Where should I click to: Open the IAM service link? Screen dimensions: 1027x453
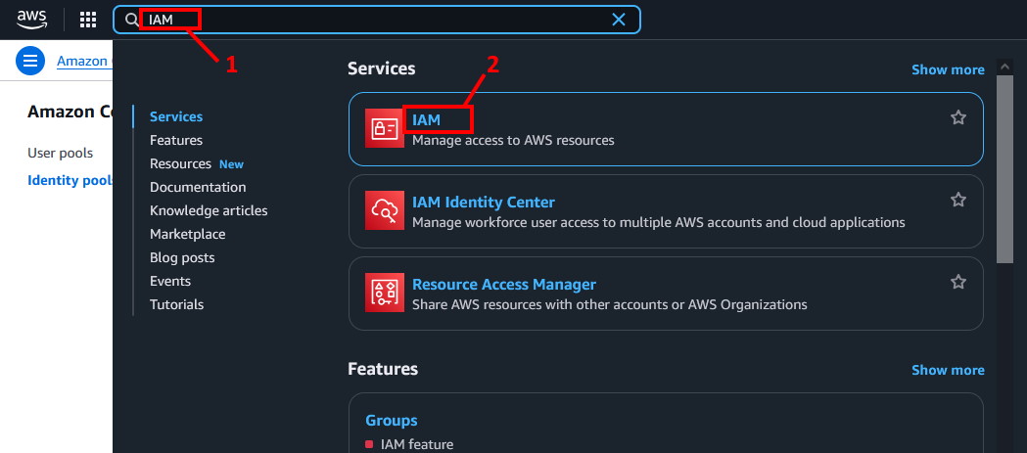[x=427, y=119]
